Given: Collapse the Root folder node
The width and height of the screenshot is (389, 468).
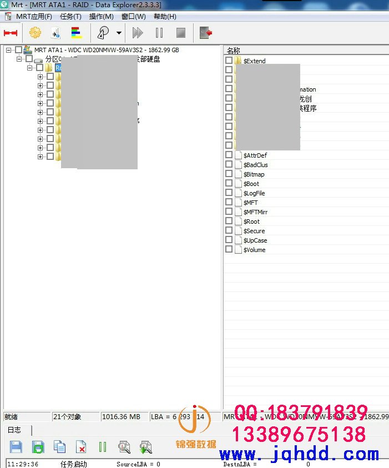Looking at the screenshot, I should [x=29, y=68].
